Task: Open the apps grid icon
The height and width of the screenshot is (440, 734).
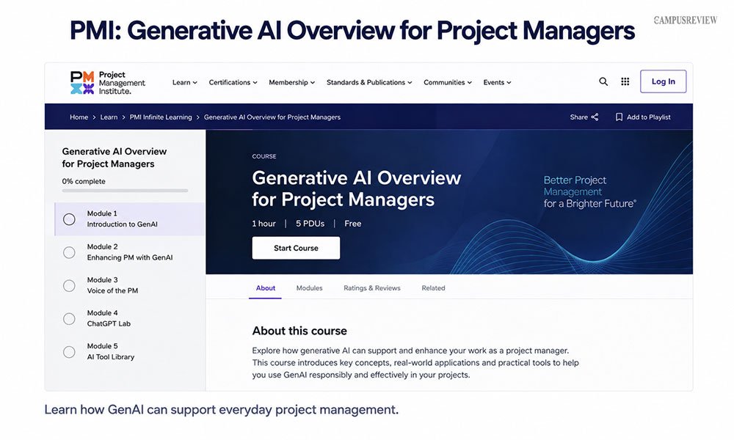Action: point(625,82)
